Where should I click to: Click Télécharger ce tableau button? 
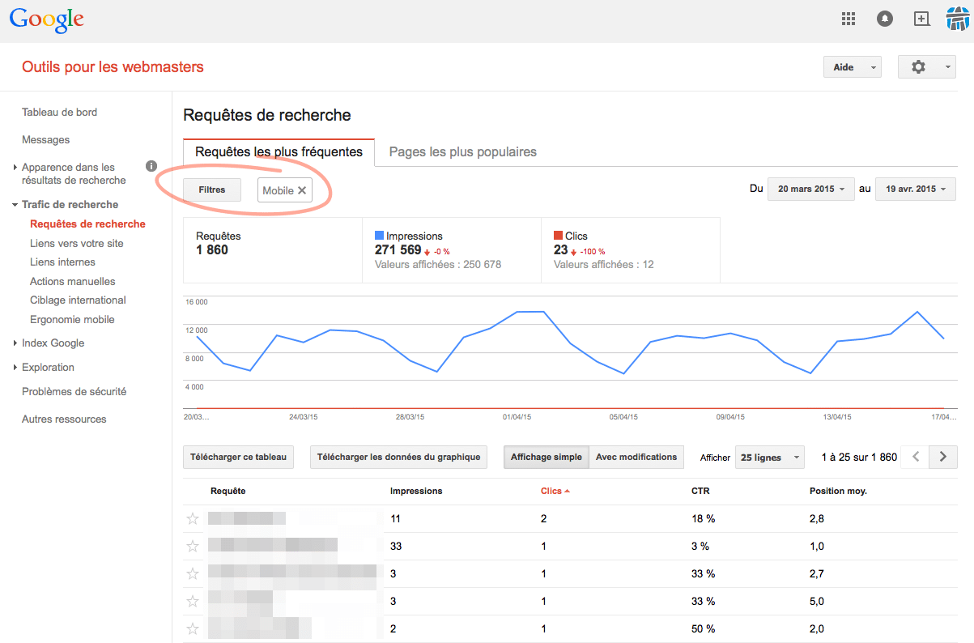[x=238, y=458]
